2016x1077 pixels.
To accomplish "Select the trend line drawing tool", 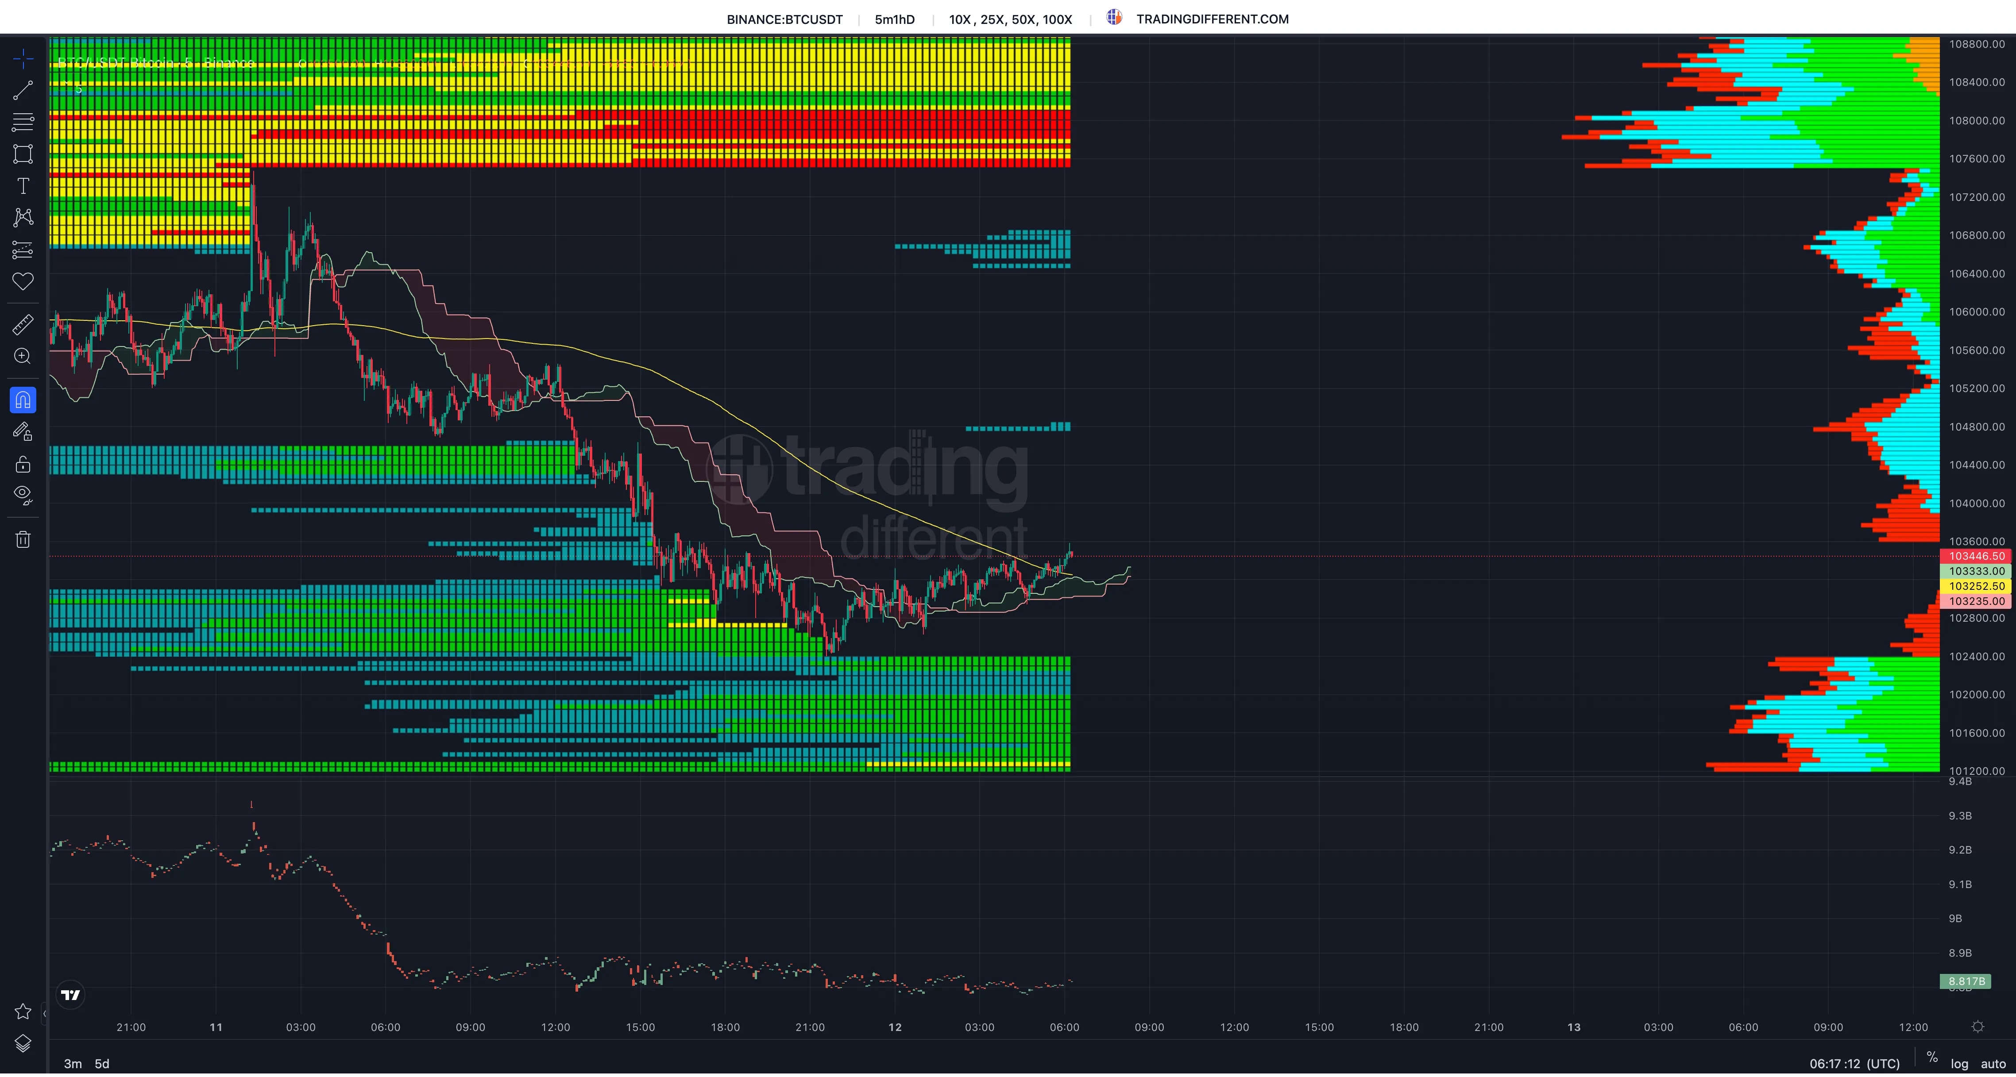I will (x=23, y=91).
